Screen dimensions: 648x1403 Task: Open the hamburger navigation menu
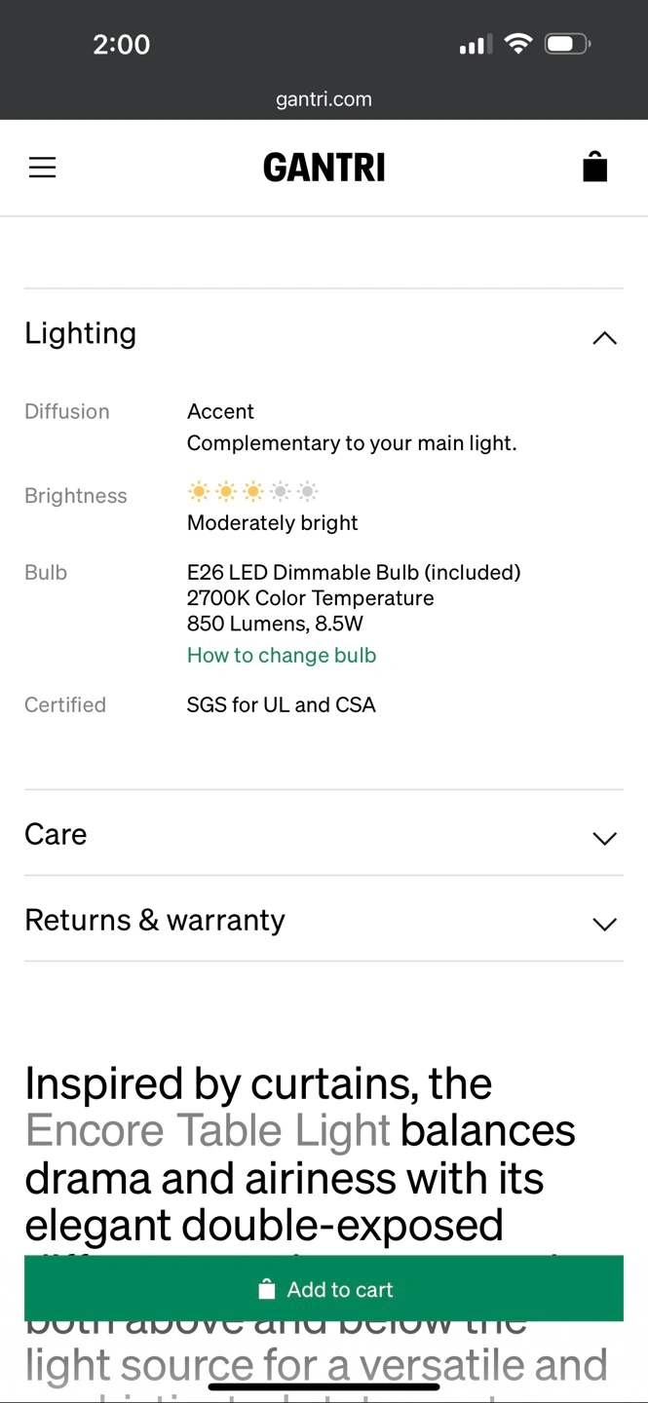[43, 168]
